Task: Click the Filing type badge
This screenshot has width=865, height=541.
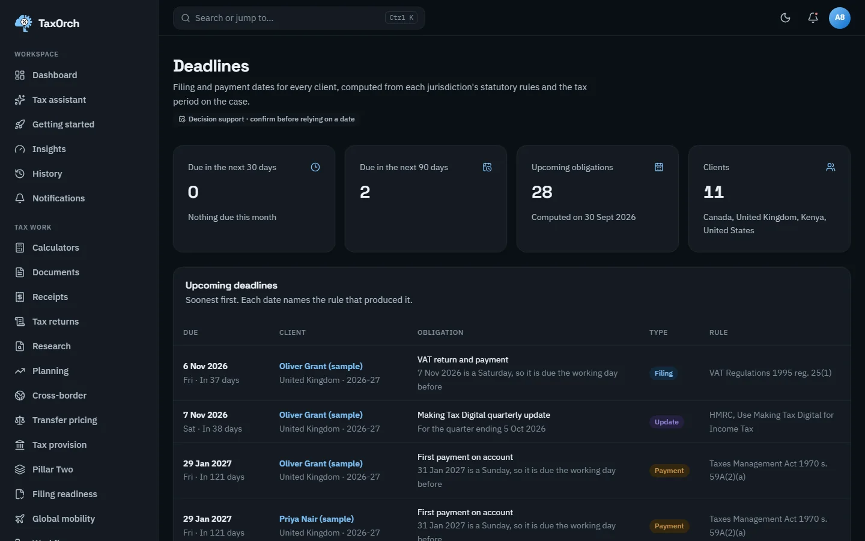Action: [x=664, y=373]
